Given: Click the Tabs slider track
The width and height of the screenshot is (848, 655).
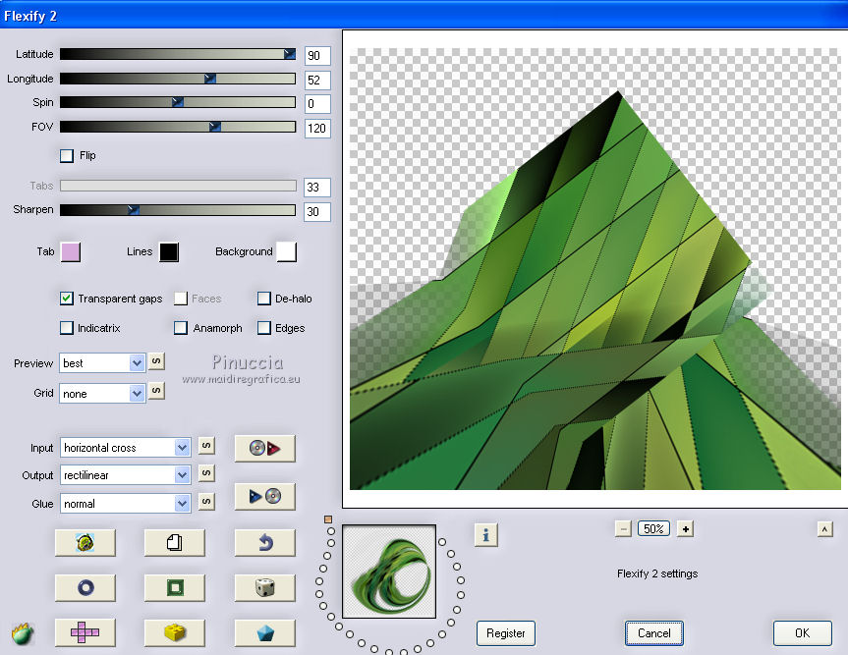Looking at the screenshot, I should click(x=178, y=186).
